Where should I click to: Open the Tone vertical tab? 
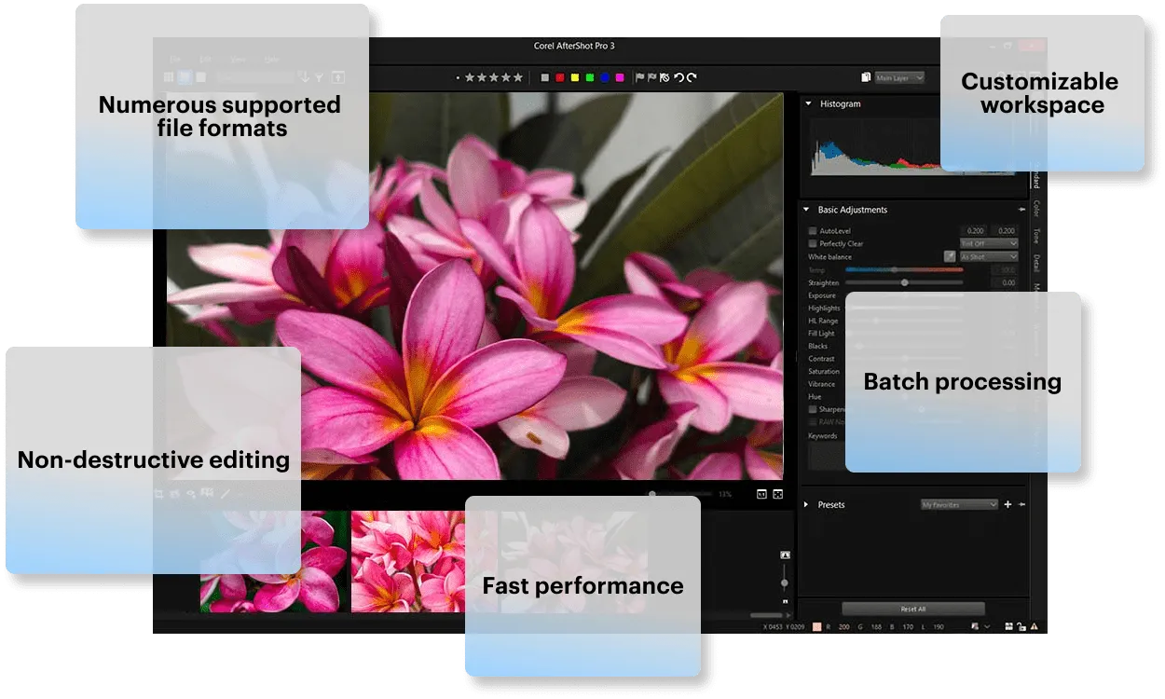[1036, 236]
